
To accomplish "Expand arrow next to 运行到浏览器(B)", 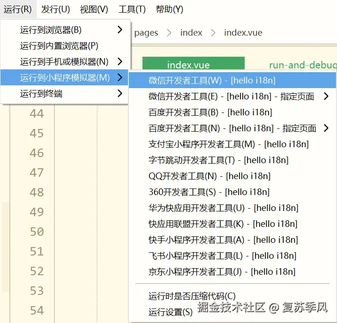I will click(x=120, y=30).
